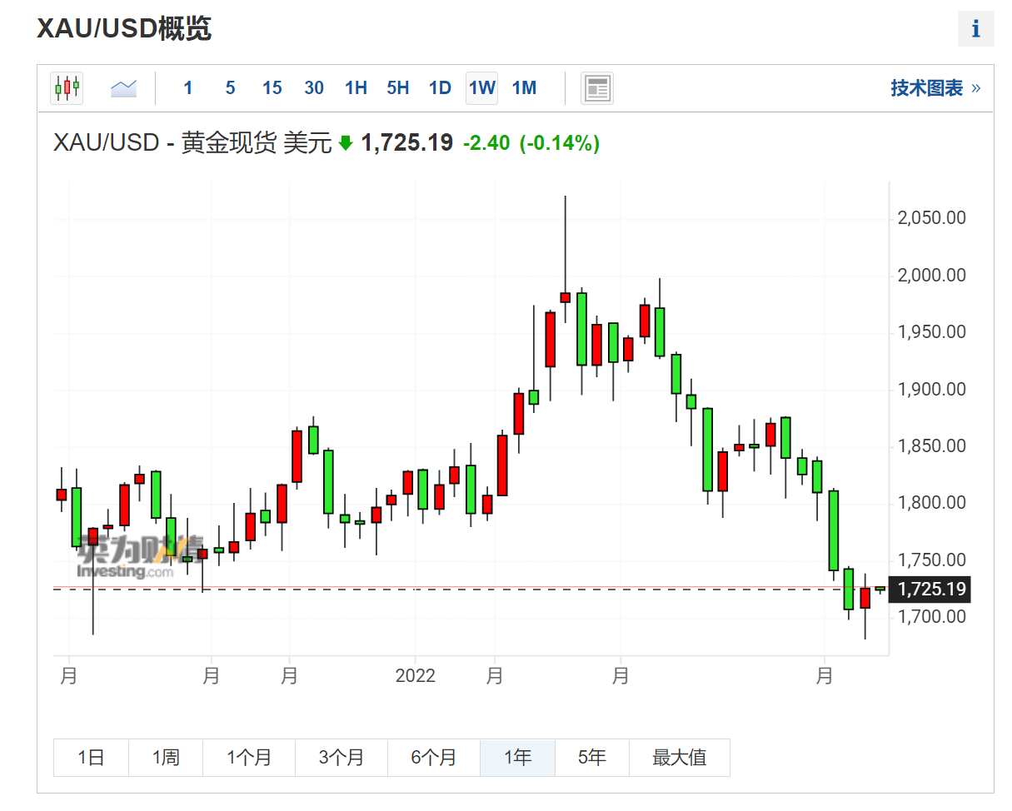
Task: Click the blue info icon at top right
Action: pos(975,29)
